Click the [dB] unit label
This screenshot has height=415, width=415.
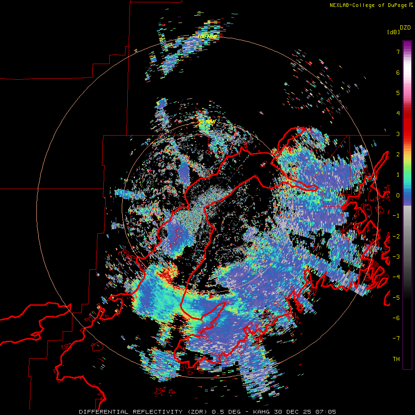click(393, 32)
